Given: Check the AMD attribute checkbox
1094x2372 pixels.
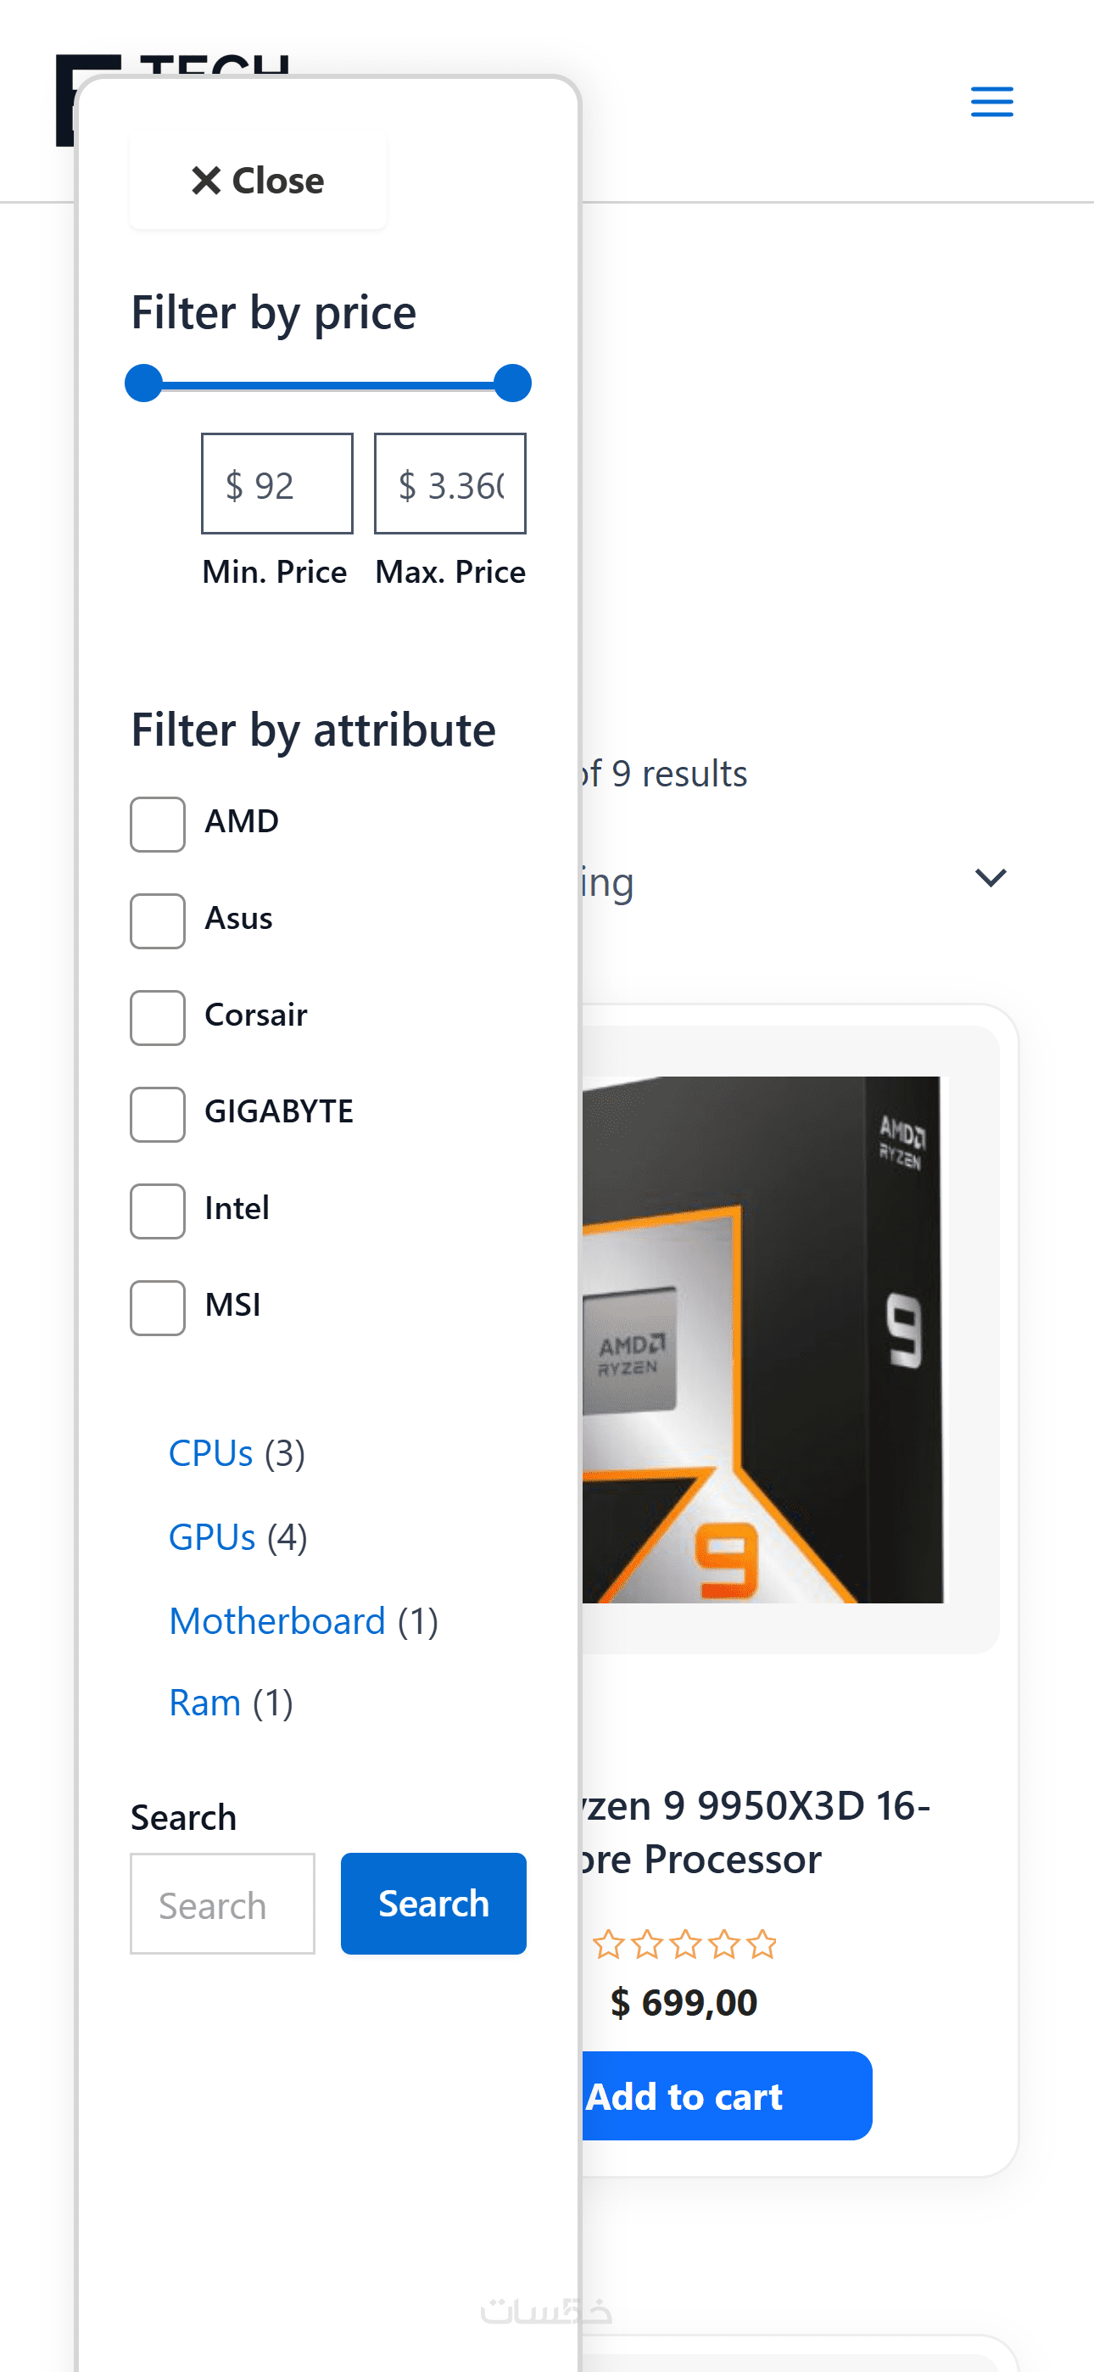Looking at the screenshot, I should pos(158,824).
